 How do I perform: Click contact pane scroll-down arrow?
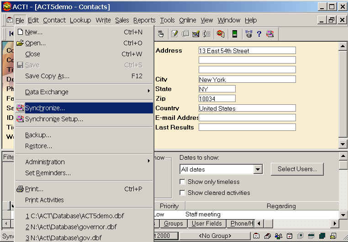[x=343, y=145]
